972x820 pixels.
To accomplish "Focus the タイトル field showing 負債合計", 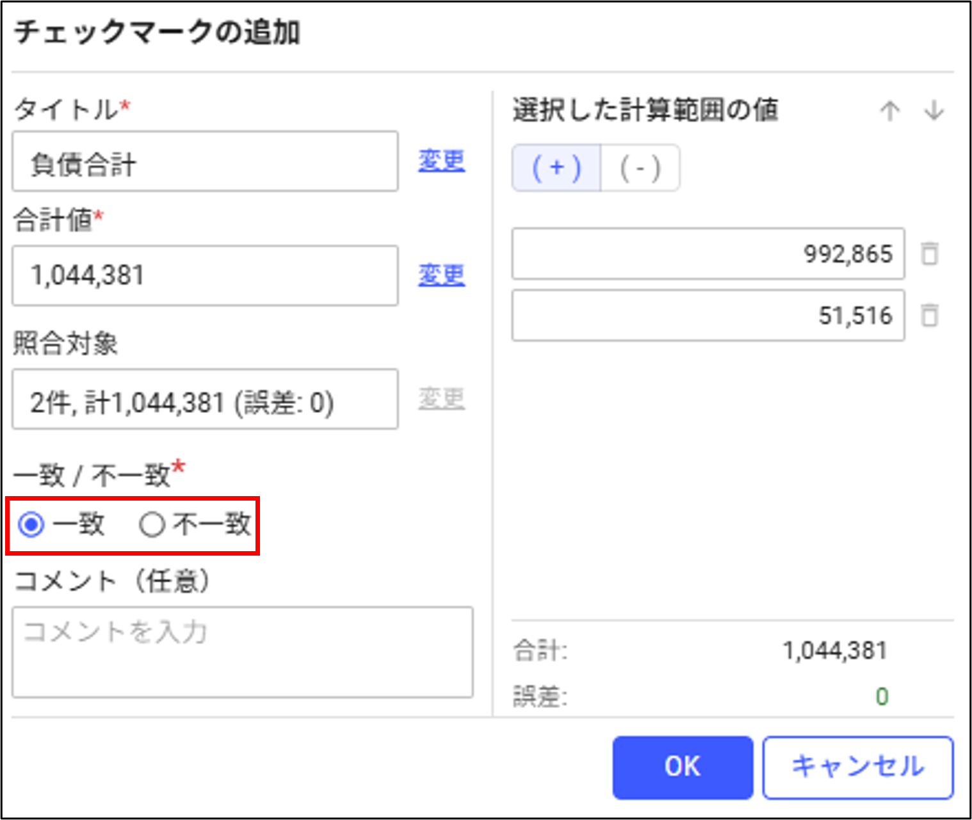I will 205,161.
